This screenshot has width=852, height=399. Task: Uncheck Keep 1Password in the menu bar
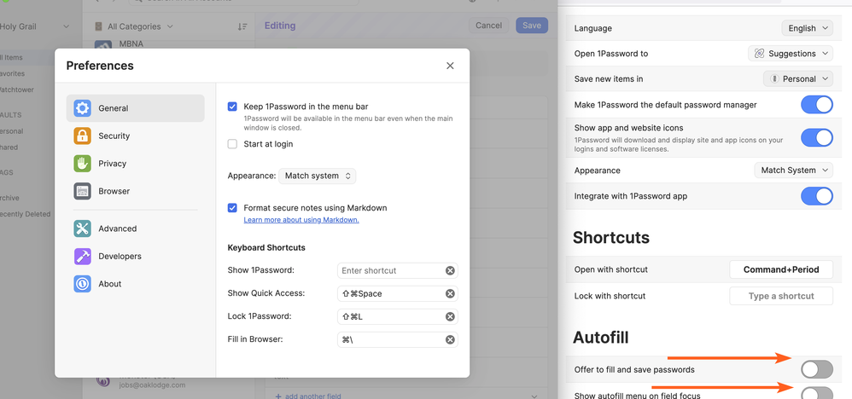[232, 107]
